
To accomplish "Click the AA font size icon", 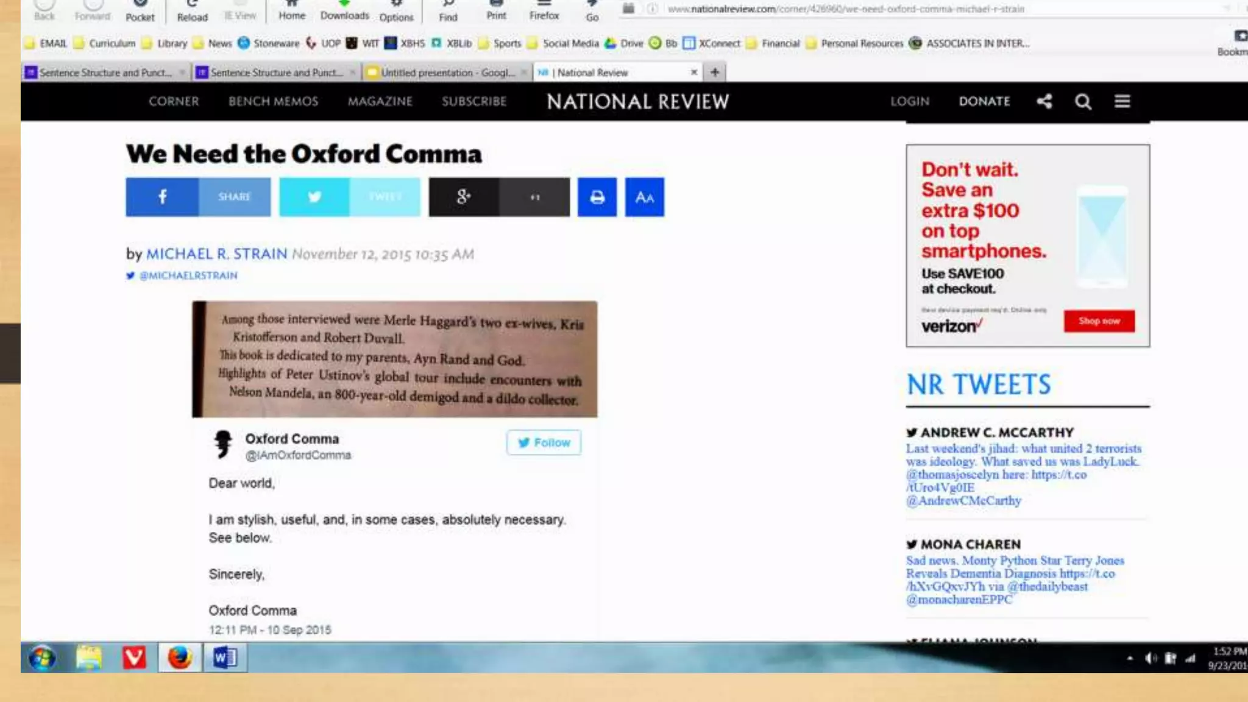I will tap(644, 197).
